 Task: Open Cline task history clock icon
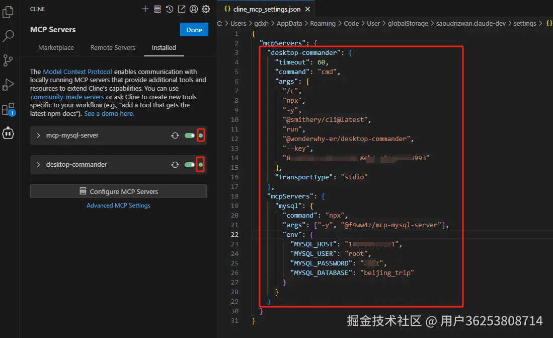(169, 9)
